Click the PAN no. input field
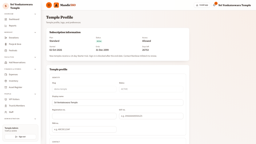 coord(84,129)
